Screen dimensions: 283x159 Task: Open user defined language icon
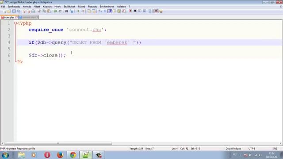click(x=115, y=11)
